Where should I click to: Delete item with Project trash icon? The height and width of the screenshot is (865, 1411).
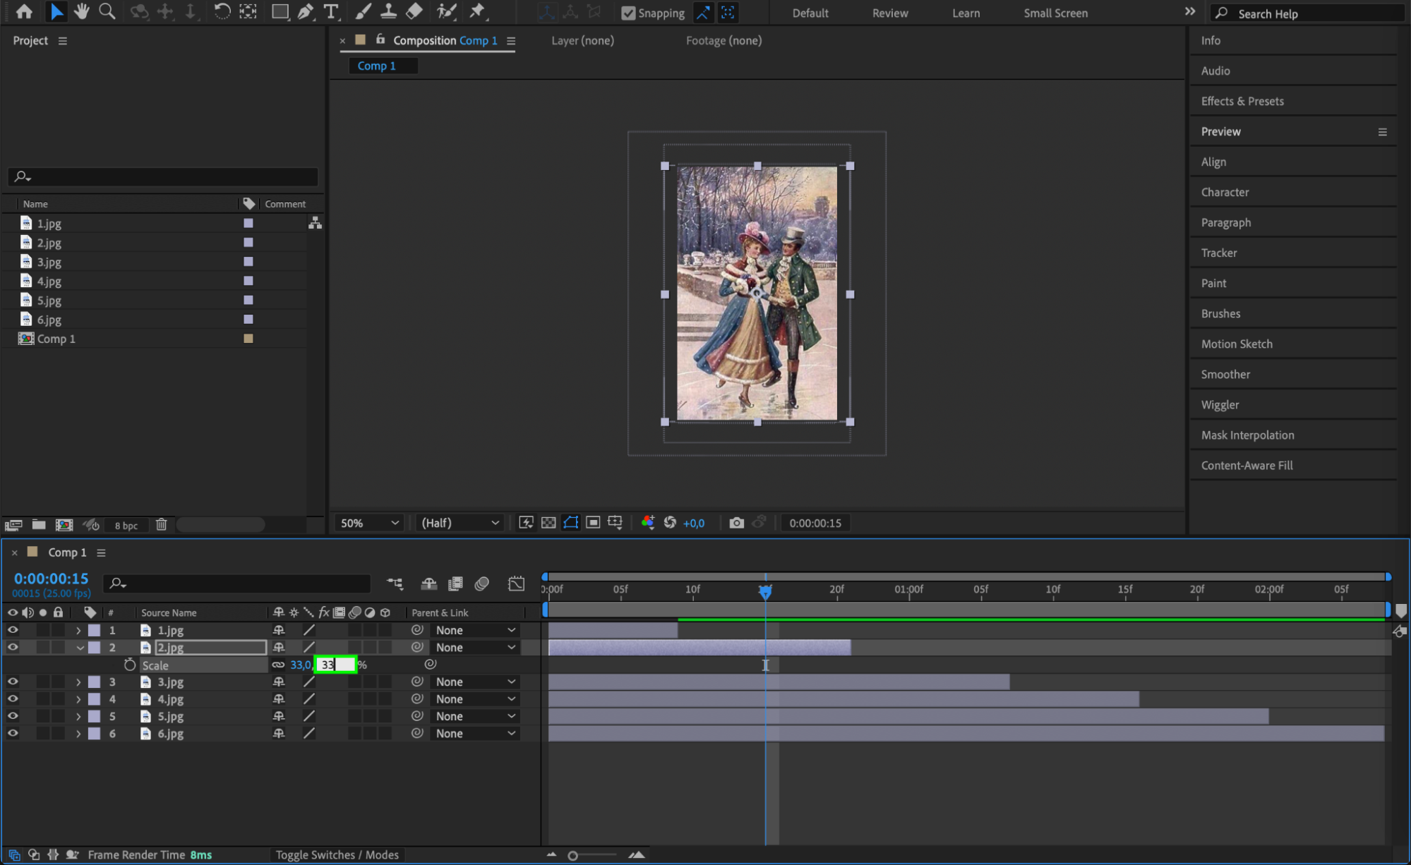161,524
